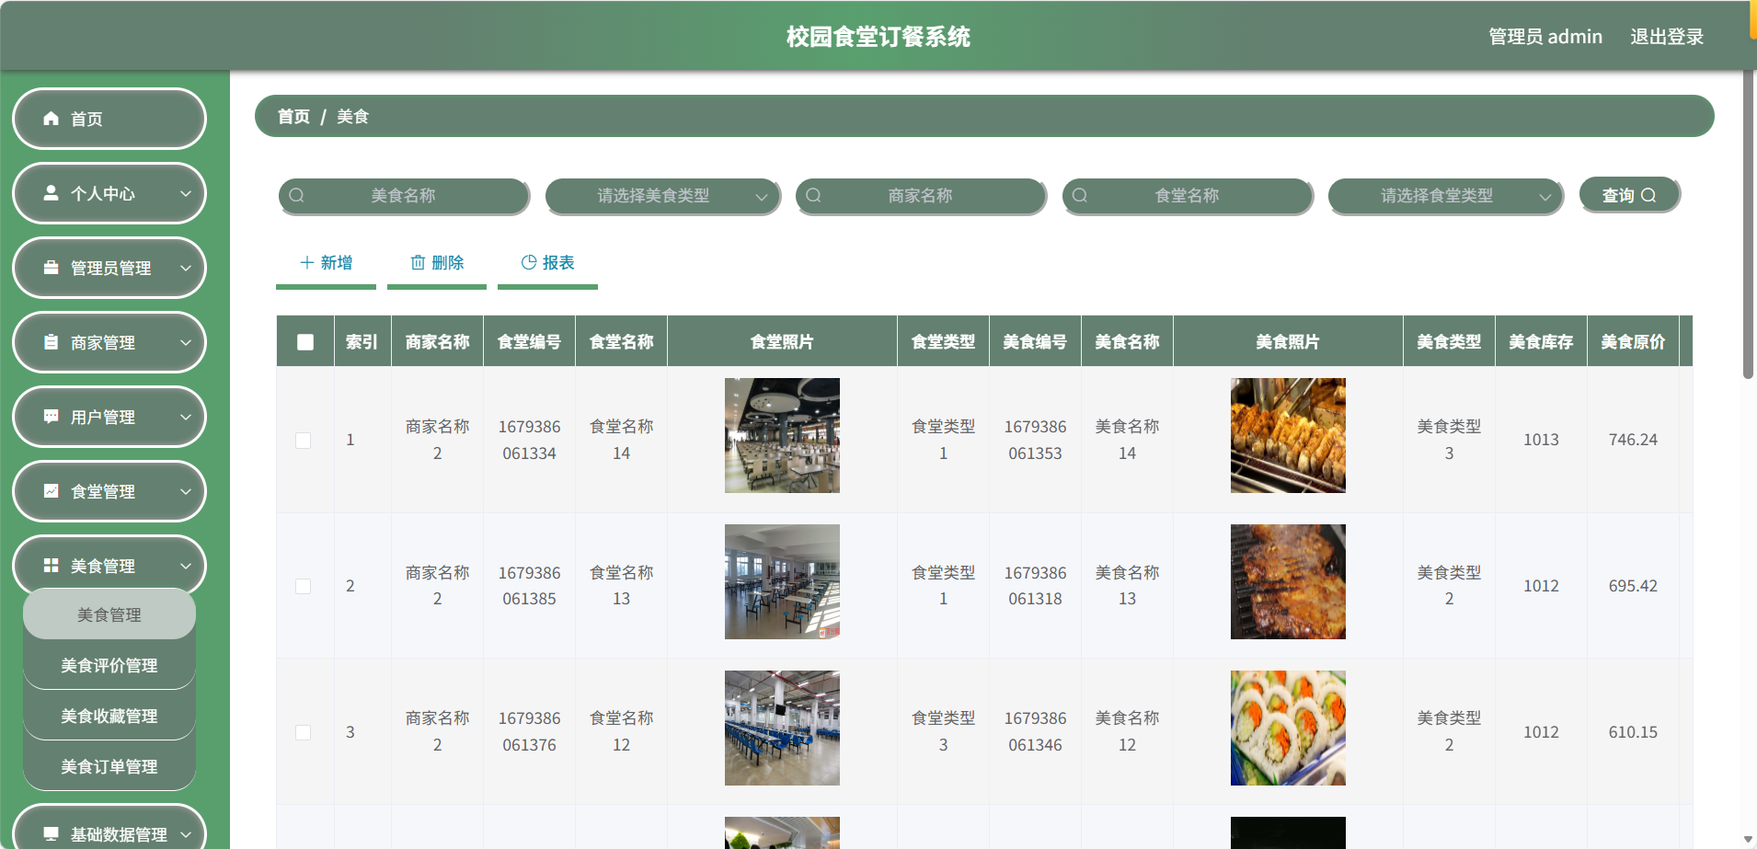Click the search icon in 食堂名称 field

(1080, 195)
